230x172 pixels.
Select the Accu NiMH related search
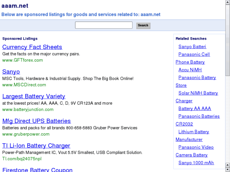tap(190, 70)
